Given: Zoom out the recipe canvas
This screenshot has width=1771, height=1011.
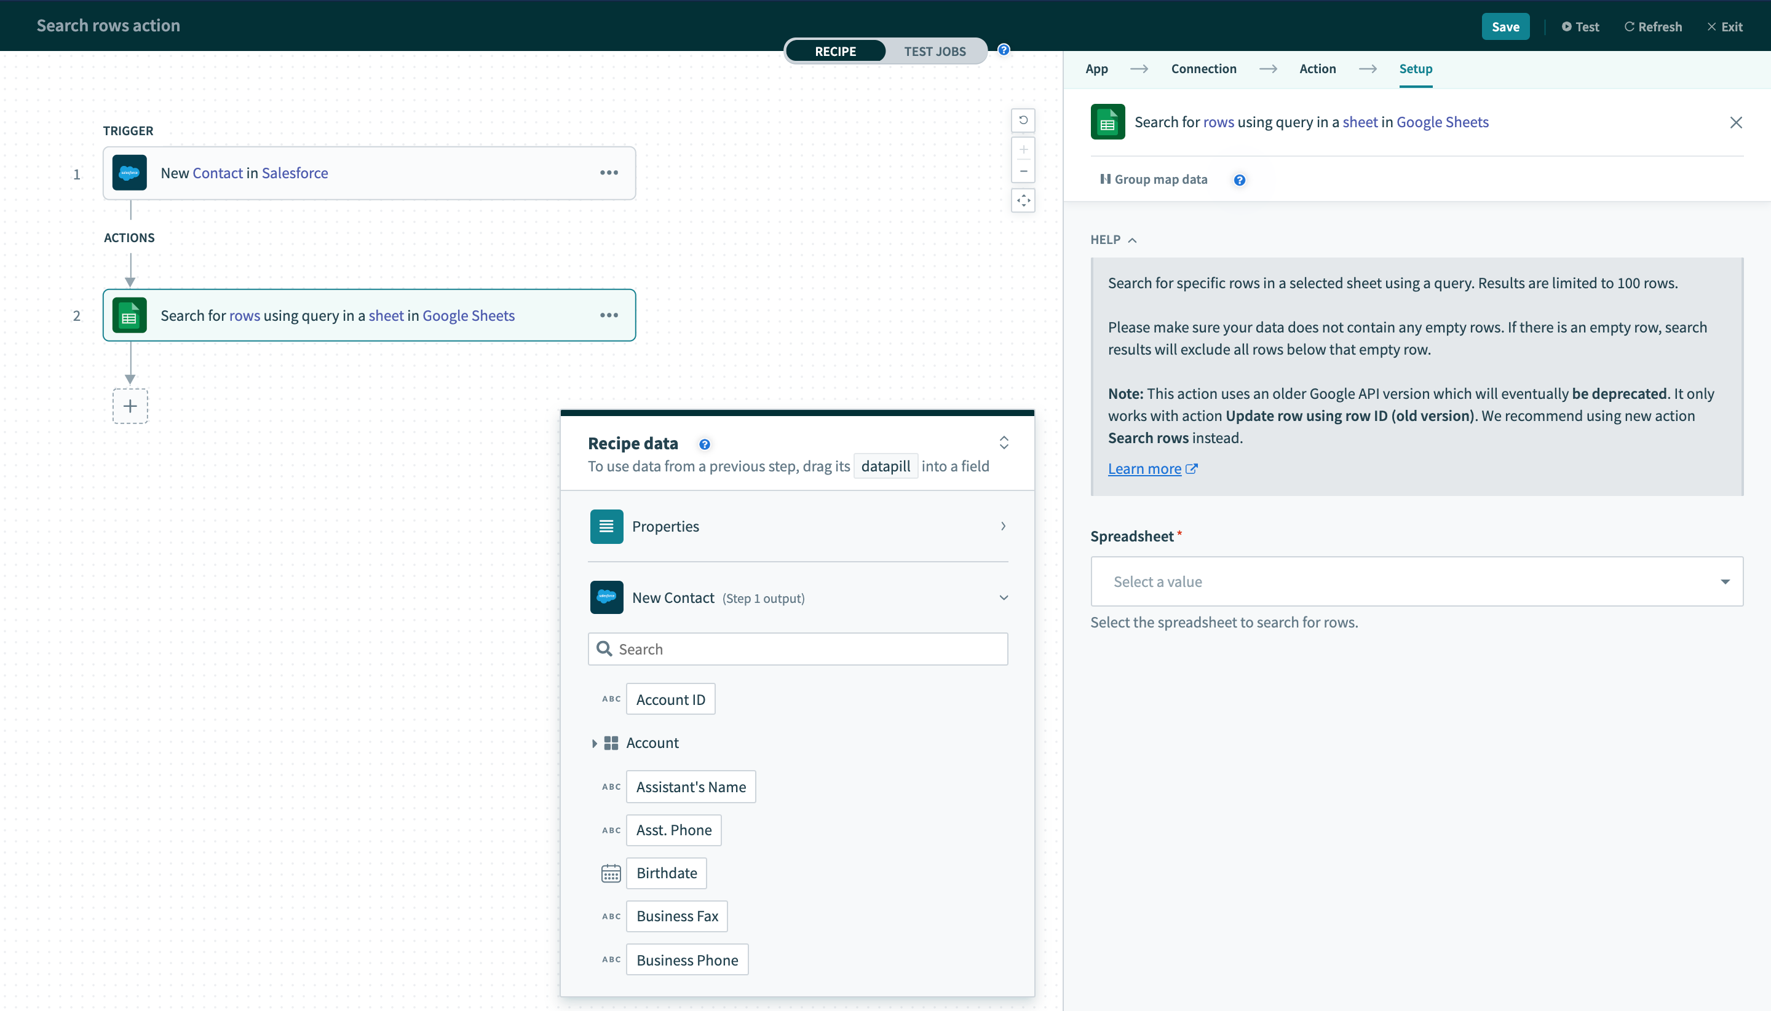Looking at the screenshot, I should click(x=1023, y=171).
